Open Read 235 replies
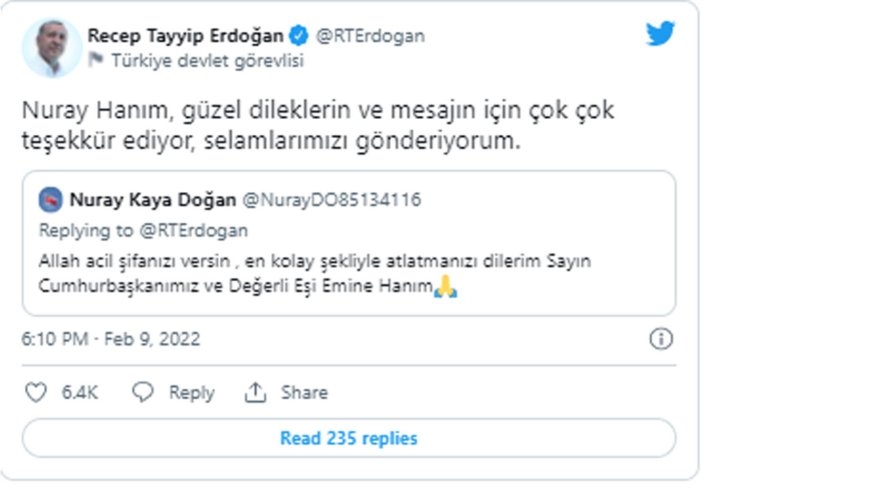 [x=346, y=438]
